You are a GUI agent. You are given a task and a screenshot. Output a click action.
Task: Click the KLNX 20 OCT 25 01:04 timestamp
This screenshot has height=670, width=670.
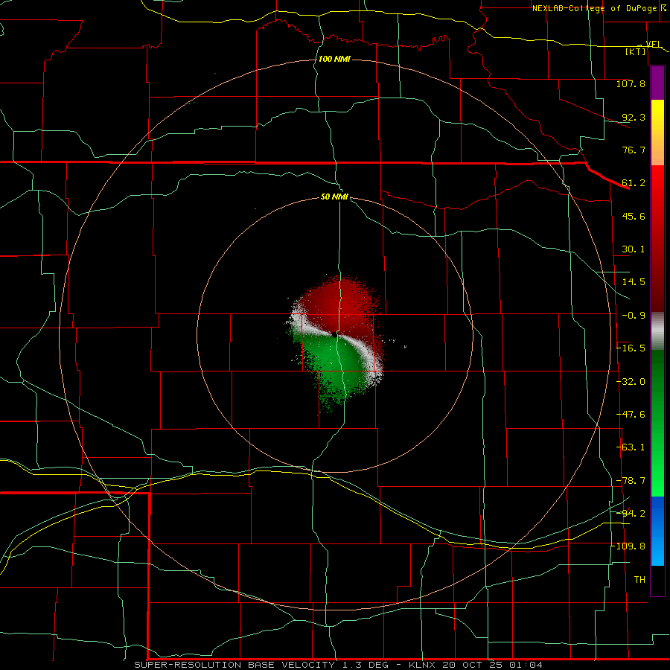tap(476, 665)
